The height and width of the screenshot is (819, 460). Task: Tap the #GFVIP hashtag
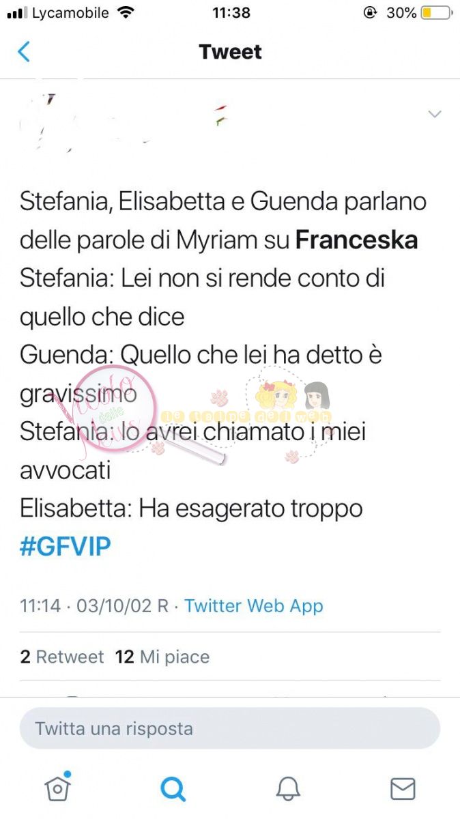pyautogui.click(x=66, y=547)
